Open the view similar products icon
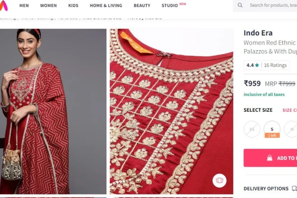The width and height of the screenshot is (297, 198). 219,180
